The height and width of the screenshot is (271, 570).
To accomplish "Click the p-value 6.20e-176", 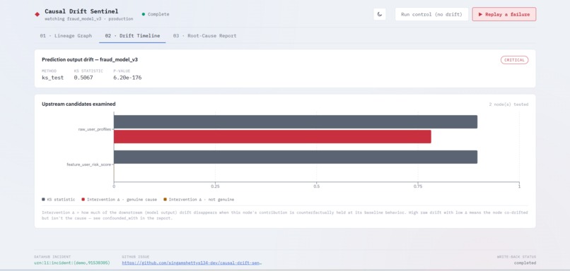I will tap(127, 78).
